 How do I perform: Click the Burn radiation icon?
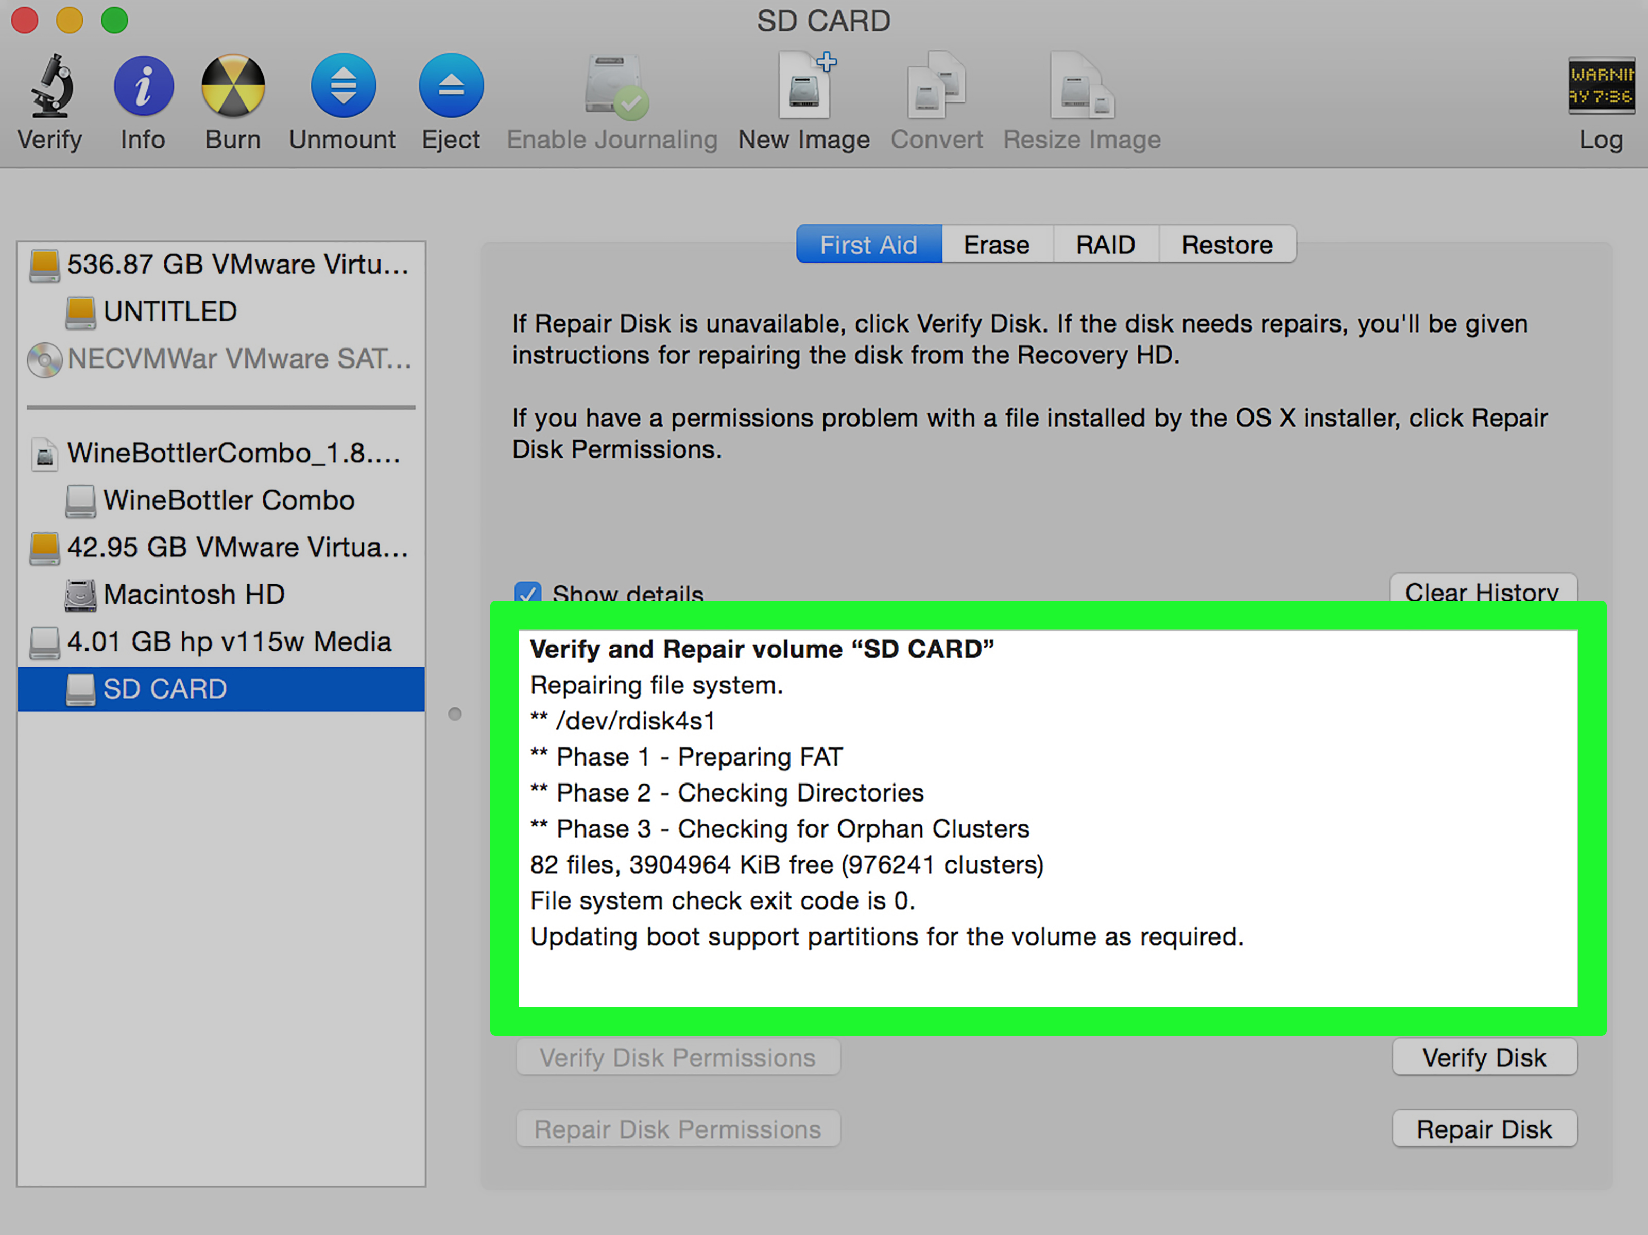point(233,86)
